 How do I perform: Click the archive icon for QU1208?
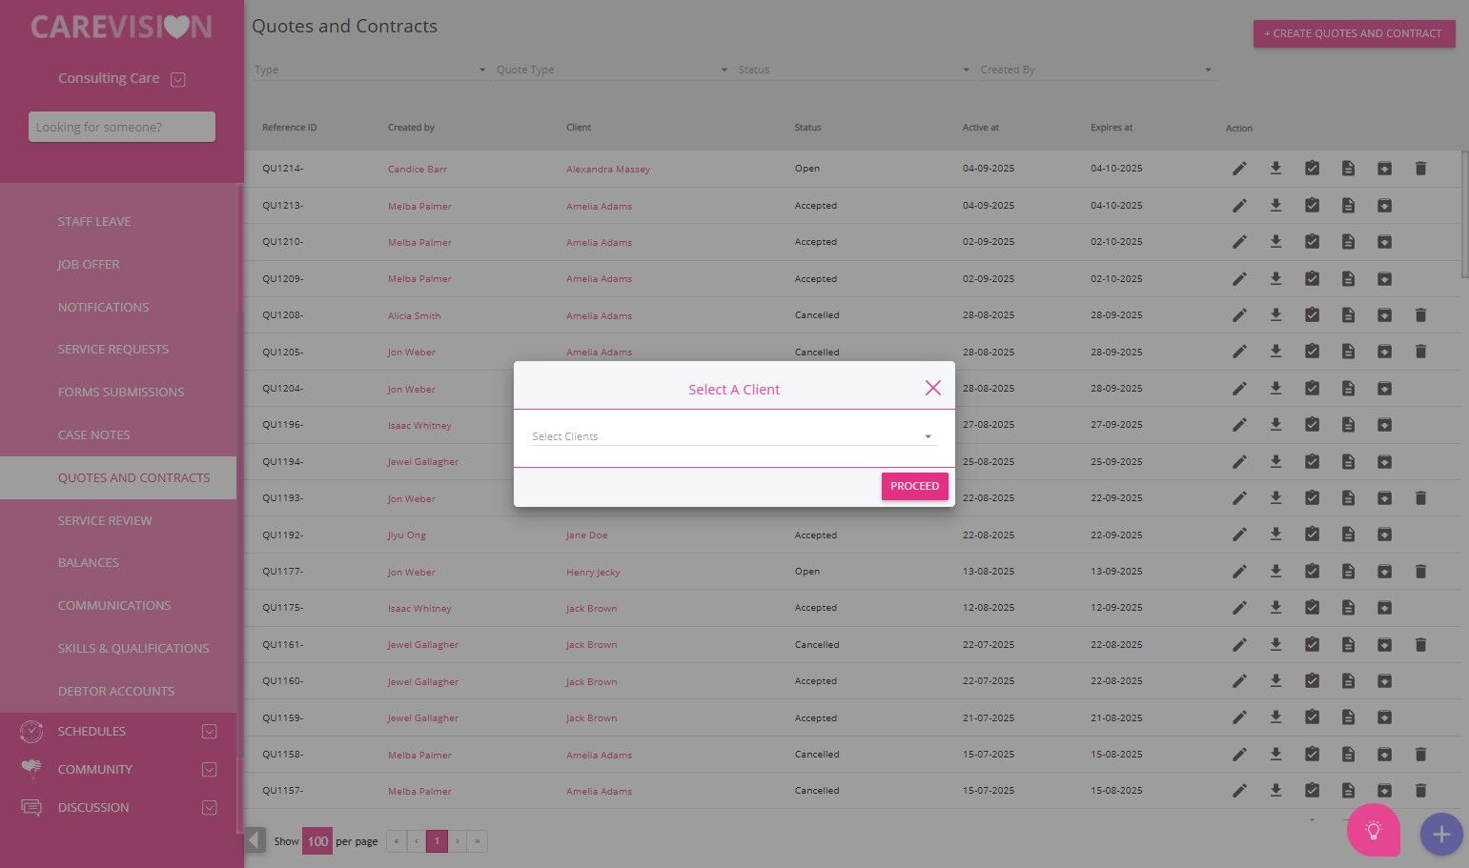[1384, 315]
